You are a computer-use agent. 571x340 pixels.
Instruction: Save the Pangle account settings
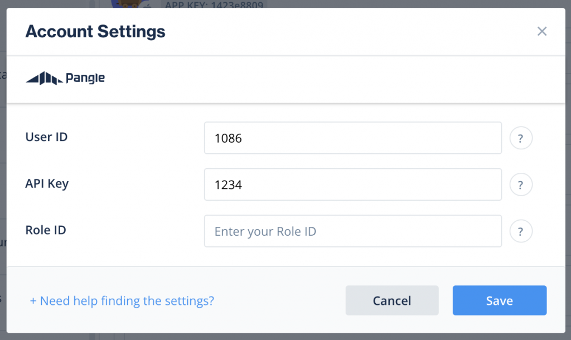tap(499, 301)
